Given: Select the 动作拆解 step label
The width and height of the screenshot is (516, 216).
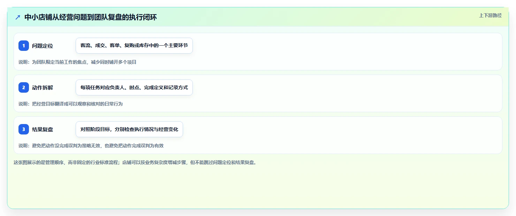Looking at the screenshot, I should (43, 87).
